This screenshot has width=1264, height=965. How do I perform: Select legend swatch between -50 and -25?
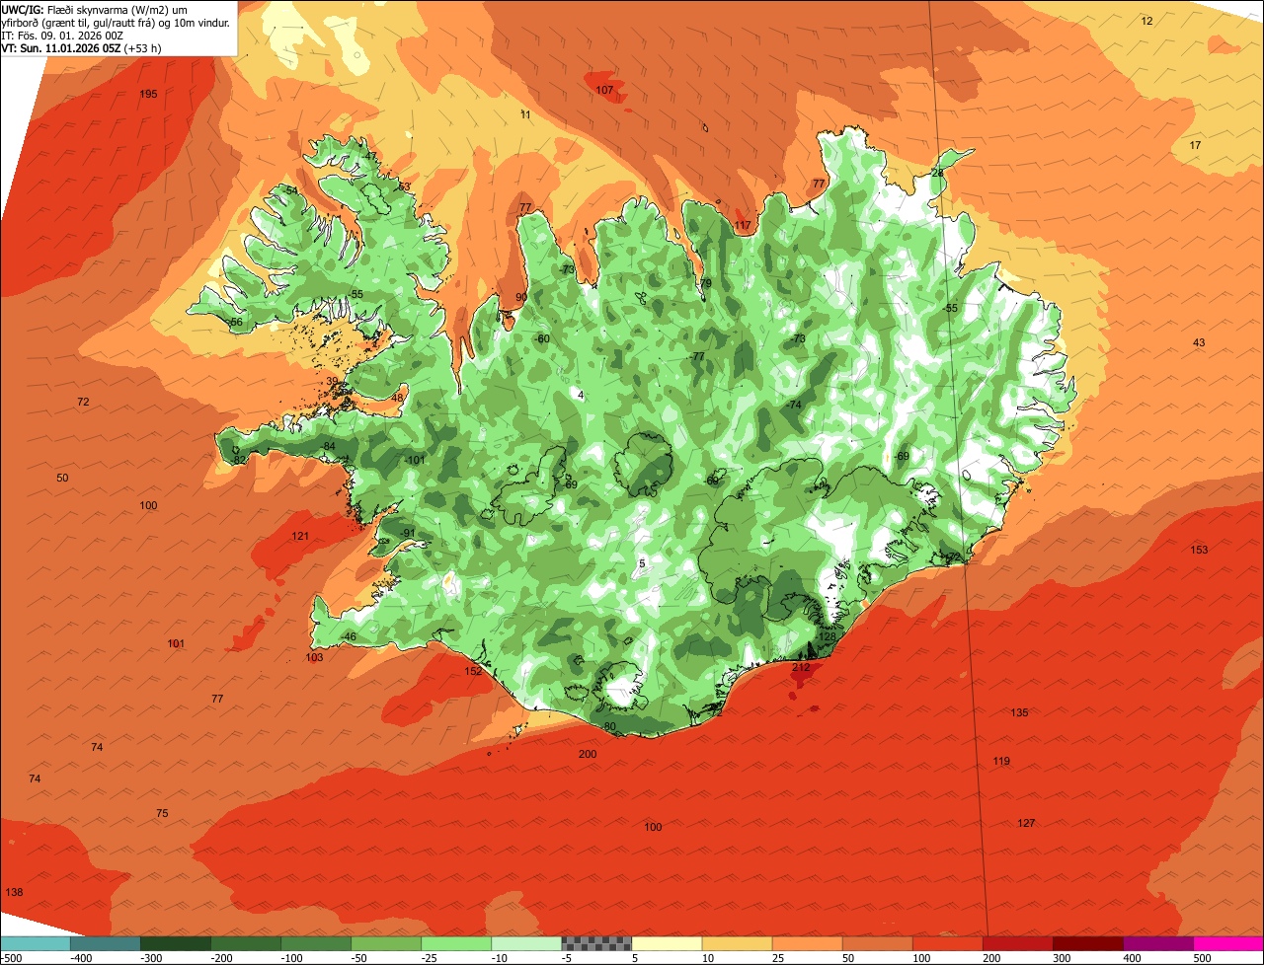tap(386, 943)
